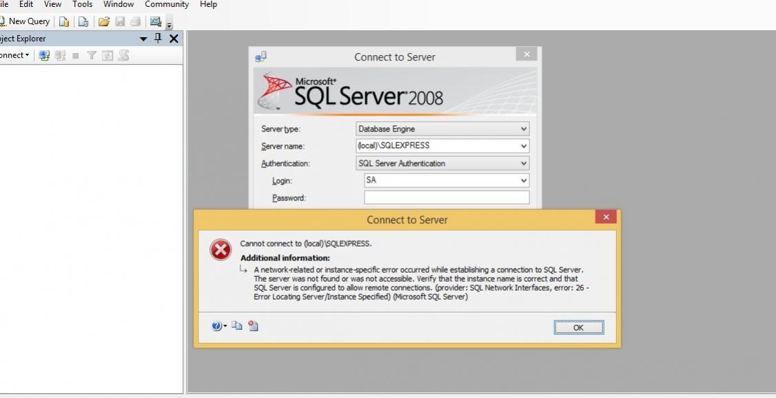
Task: Click the Print icon in toolbar
Action: tap(135, 21)
